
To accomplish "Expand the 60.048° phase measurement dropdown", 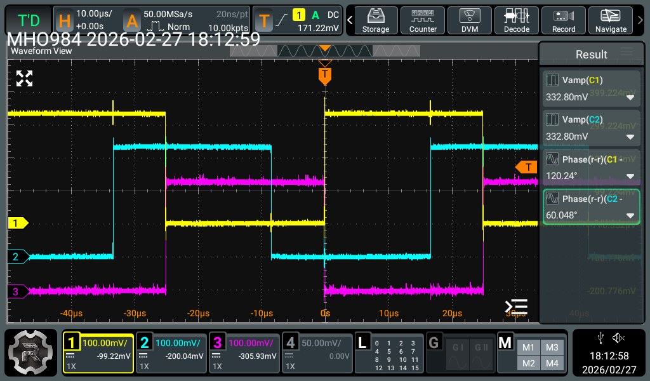I will point(630,215).
